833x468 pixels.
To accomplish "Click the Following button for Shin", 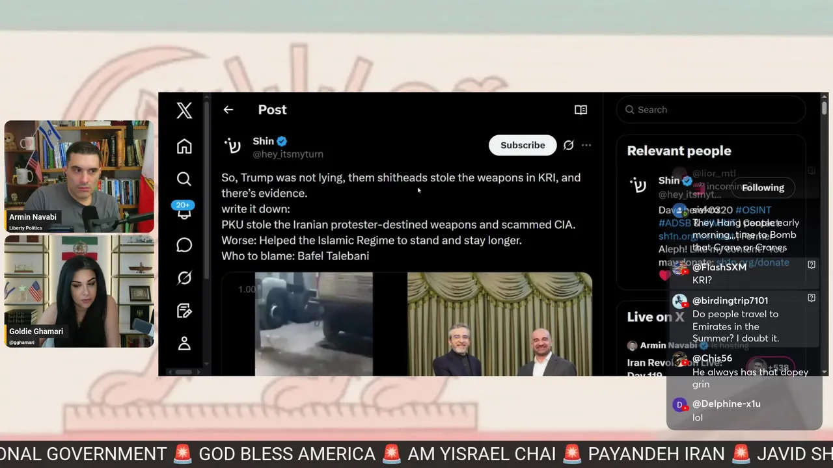I will point(763,187).
